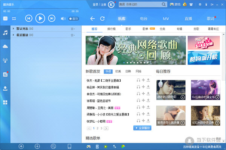Click the bottom add music plus icon
The image size is (226, 150).
21,146
